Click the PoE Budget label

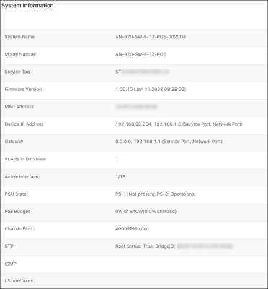[17, 212]
